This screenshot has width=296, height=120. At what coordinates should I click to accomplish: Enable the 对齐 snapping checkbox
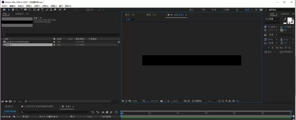click(88, 10)
